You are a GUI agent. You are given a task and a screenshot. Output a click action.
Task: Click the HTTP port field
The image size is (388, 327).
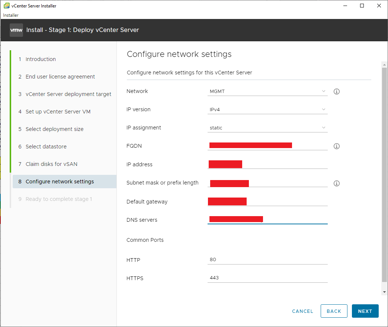coord(267,260)
